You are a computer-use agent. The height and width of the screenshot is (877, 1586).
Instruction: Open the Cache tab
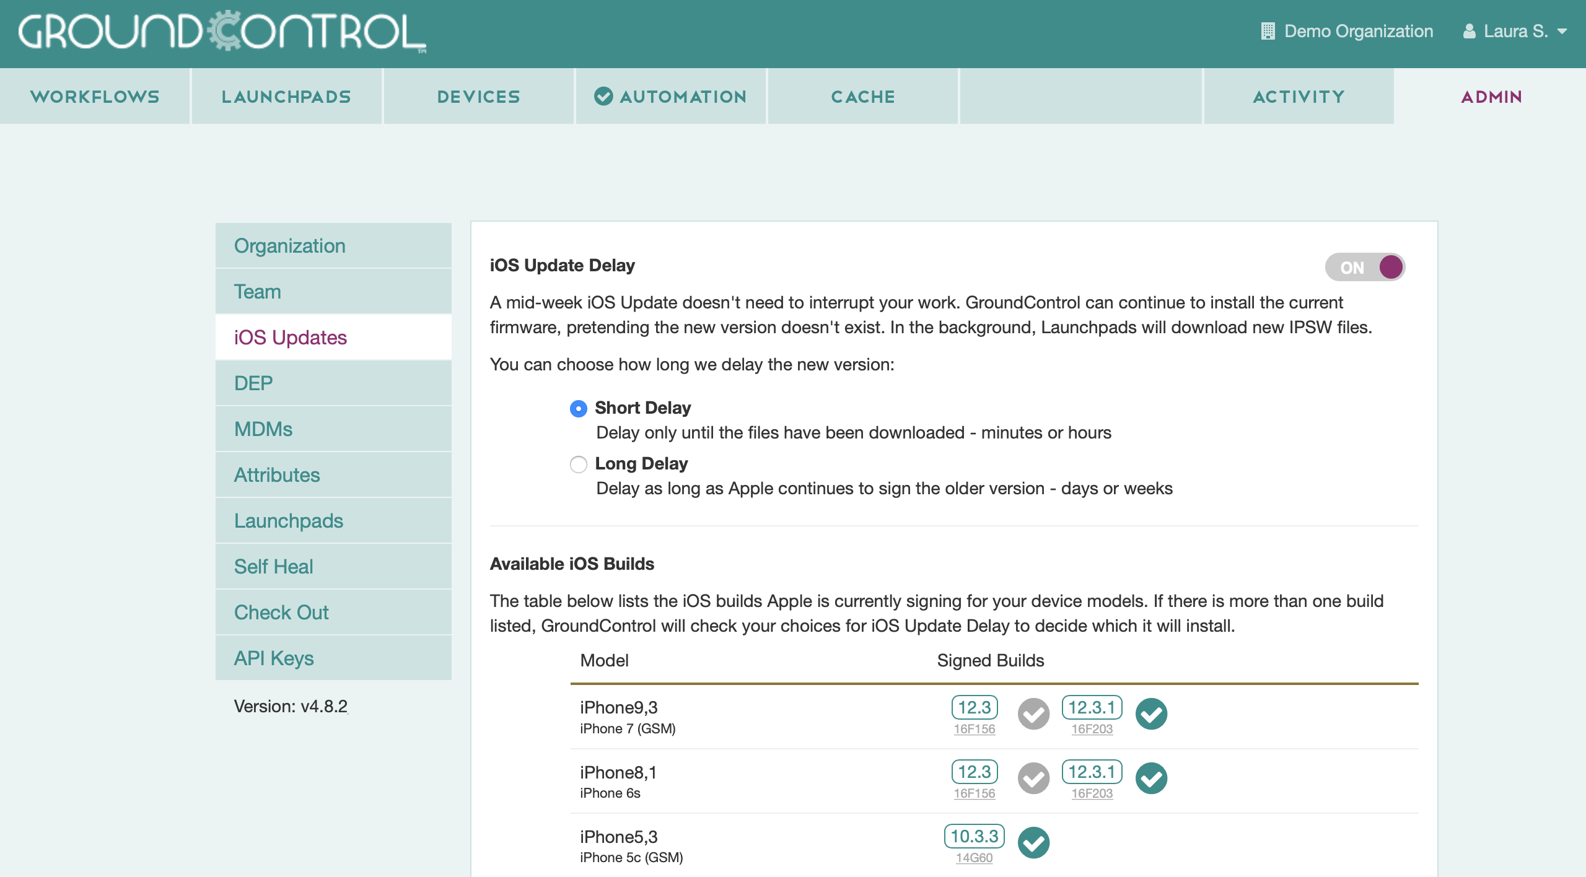click(x=862, y=96)
